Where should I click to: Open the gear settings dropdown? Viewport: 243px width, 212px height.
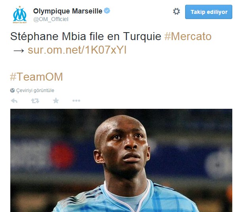pos(176,12)
